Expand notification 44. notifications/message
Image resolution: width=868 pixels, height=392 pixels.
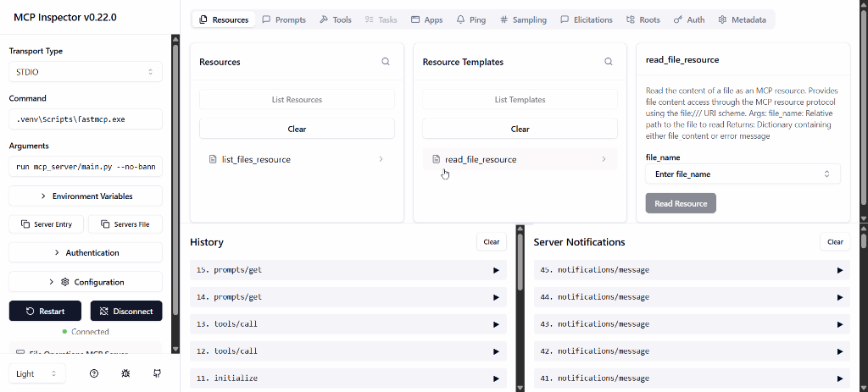tap(692, 297)
